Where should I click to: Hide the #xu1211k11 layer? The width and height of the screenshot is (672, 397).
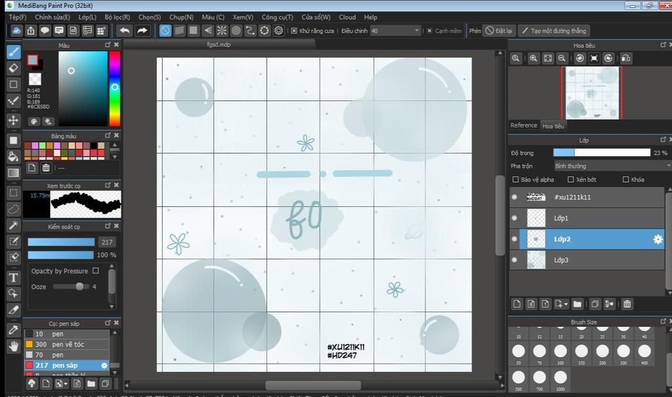tap(514, 197)
